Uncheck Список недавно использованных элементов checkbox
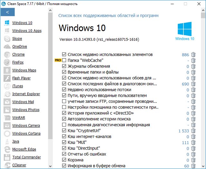Screen dimensions: 206x169 64,54
